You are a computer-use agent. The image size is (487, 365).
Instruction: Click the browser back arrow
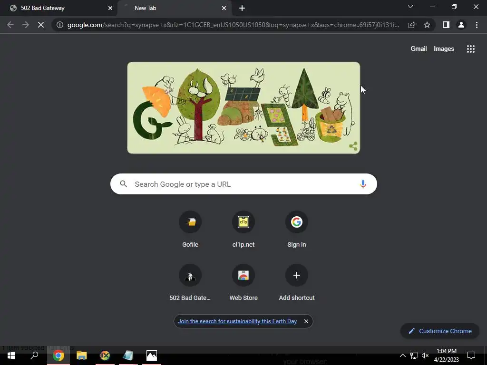point(10,25)
